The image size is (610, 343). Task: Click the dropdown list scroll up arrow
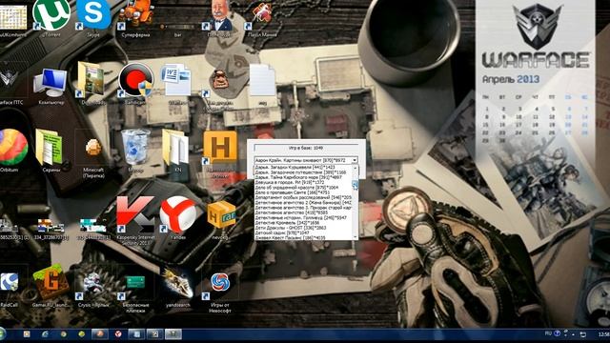click(x=355, y=168)
